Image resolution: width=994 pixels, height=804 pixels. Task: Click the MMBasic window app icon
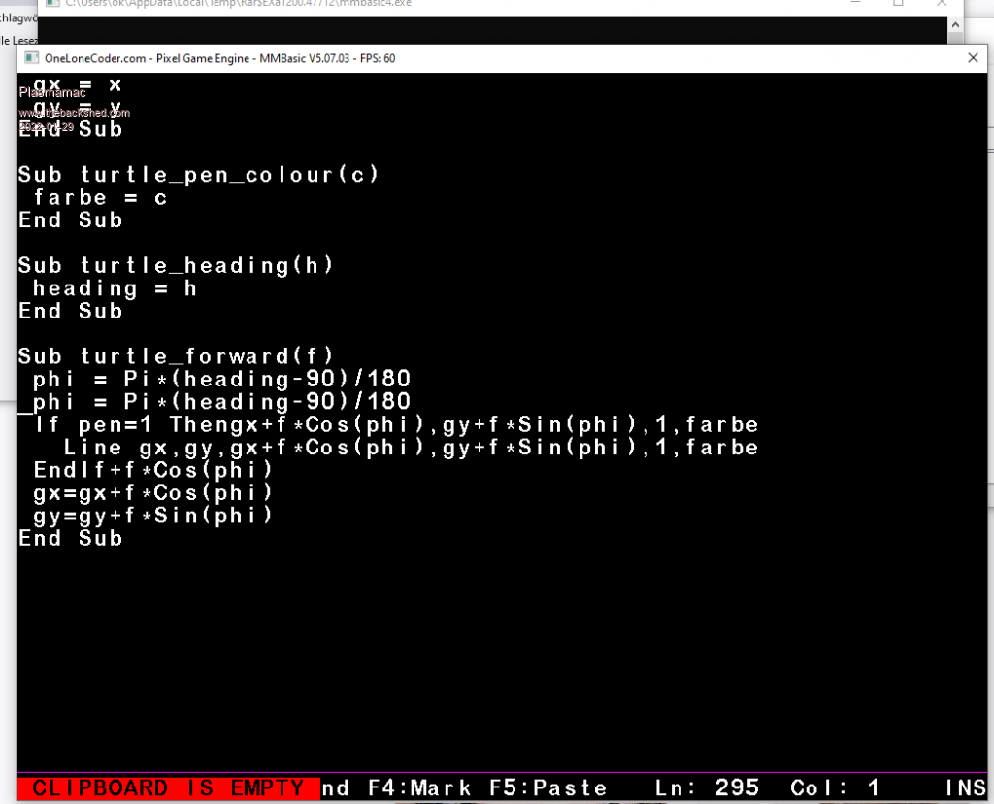[x=31, y=58]
